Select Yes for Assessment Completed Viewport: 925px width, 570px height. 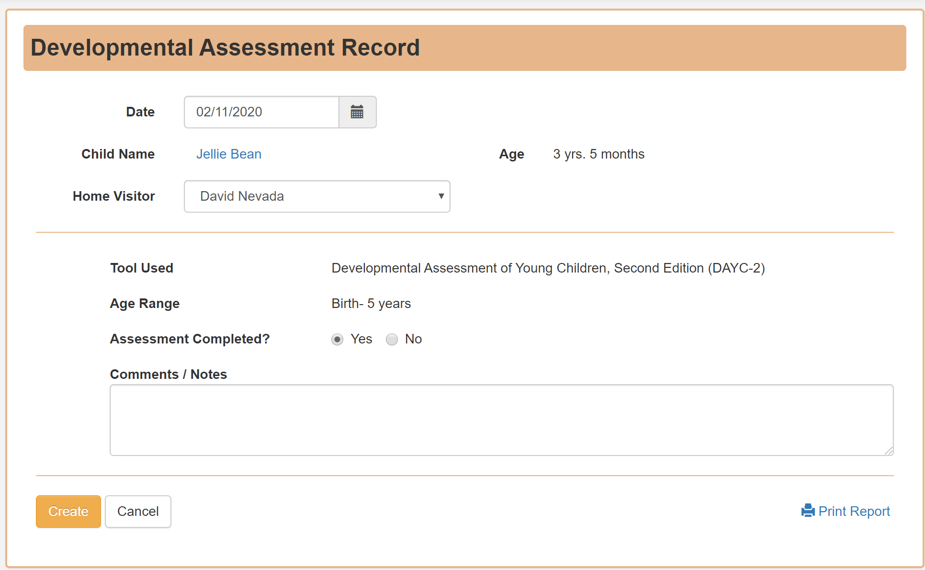coord(338,340)
